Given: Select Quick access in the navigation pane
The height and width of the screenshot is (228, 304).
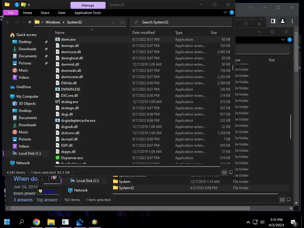Looking at the screenshot, I should pos(26,35).
